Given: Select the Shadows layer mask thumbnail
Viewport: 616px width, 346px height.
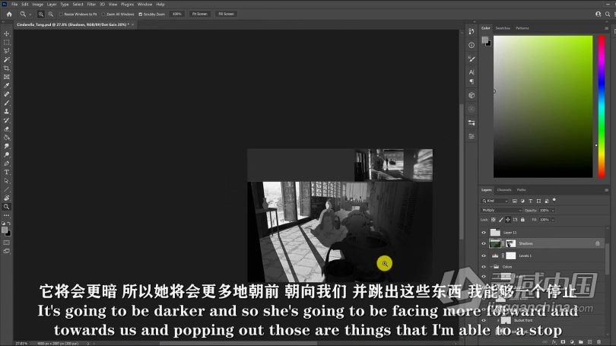Looking at the screenshot, I should 511,243.
